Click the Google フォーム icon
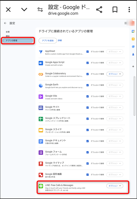 coord(41,153)
